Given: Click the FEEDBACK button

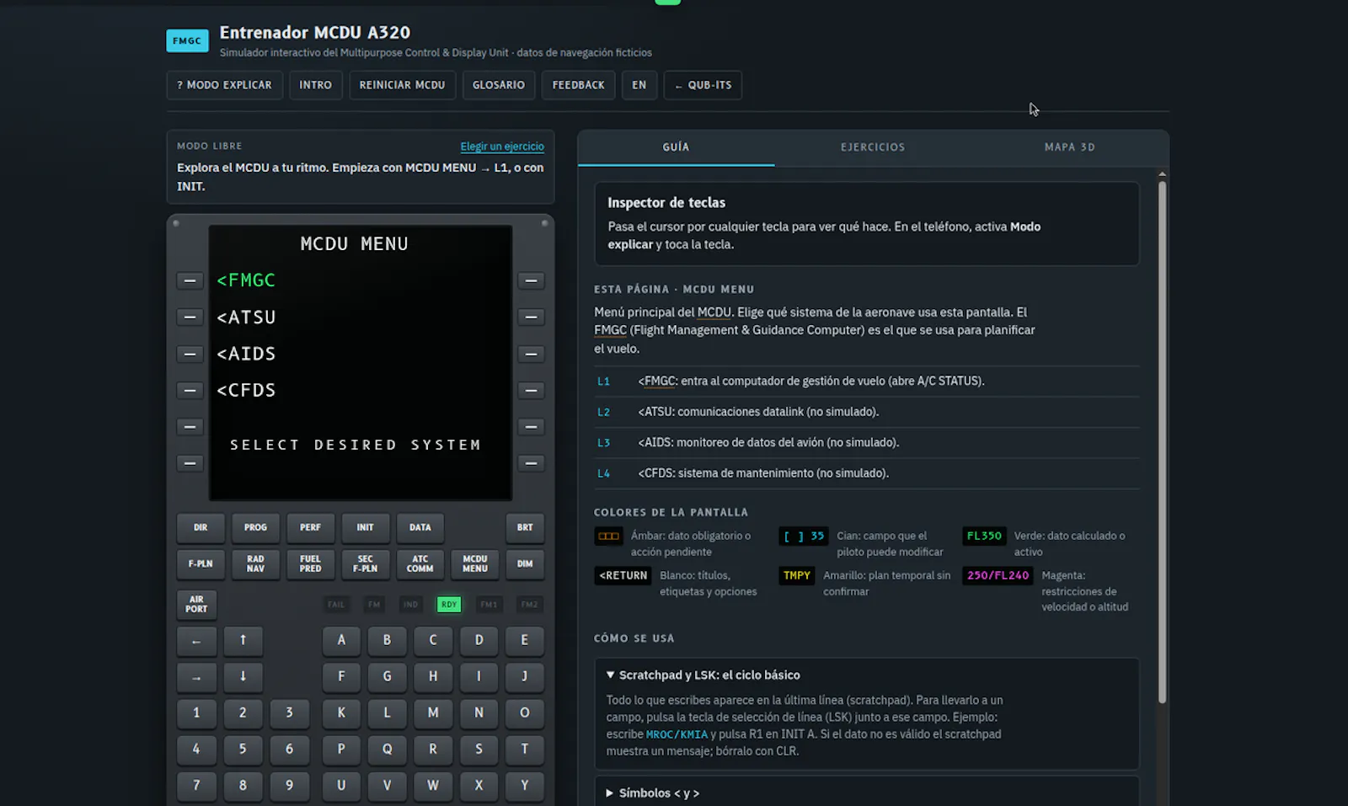Looking at the screenshot, I should tap(578, 85).
